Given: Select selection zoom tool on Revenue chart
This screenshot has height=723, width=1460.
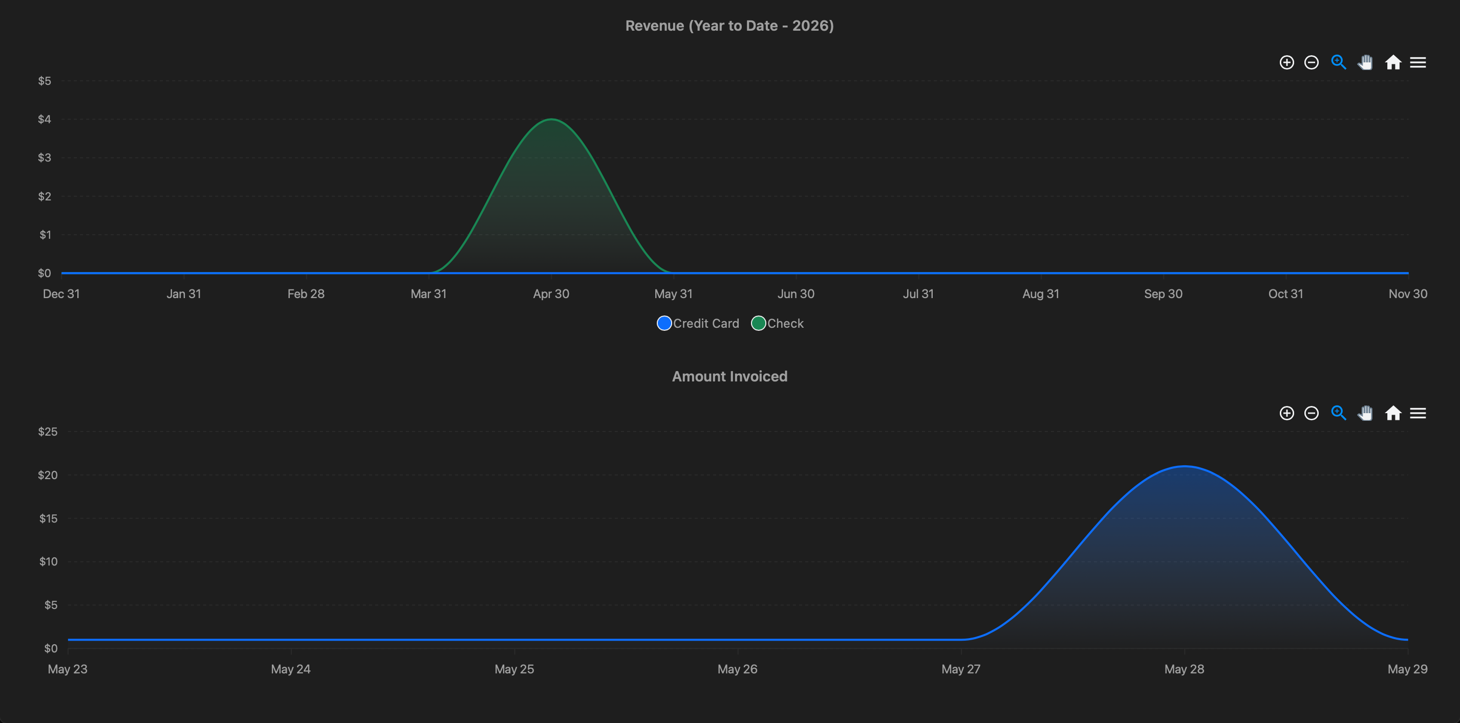Looking at the screenshot, I should tap(1339, 62).
